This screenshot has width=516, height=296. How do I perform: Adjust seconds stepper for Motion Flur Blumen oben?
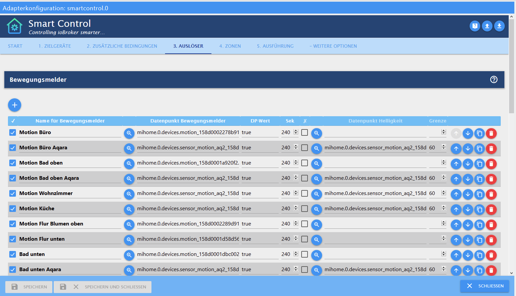point(296,223)
